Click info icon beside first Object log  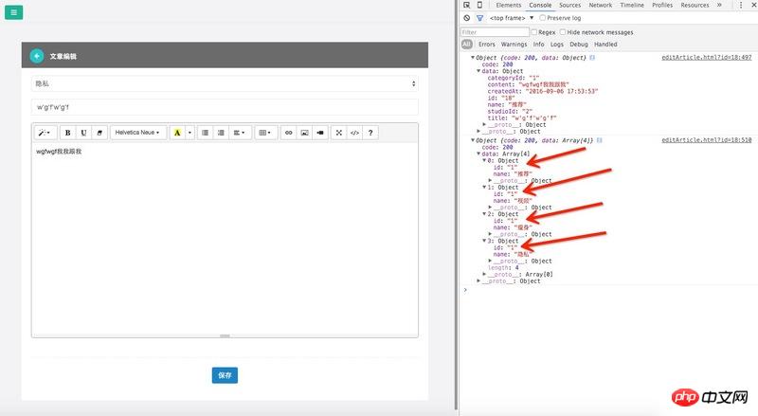pyautogui.click(x=592, y=58)
